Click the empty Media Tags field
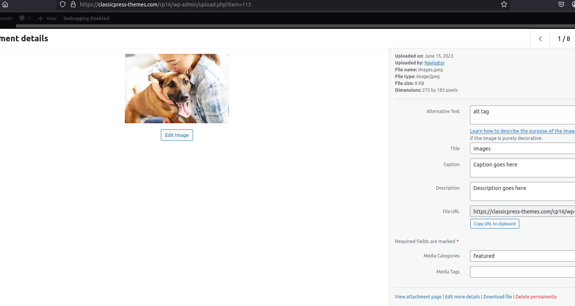575x306 pixels. [x=522, y=272]
